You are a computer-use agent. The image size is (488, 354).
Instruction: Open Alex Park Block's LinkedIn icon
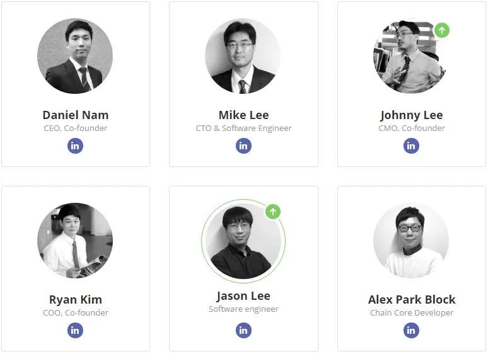click(411, 330)
